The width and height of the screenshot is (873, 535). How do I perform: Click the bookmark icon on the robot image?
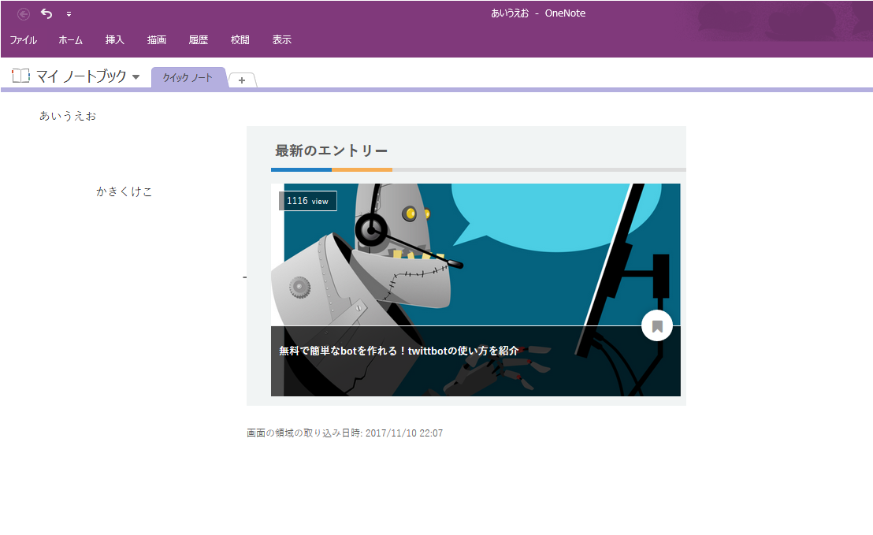point(657,325)
